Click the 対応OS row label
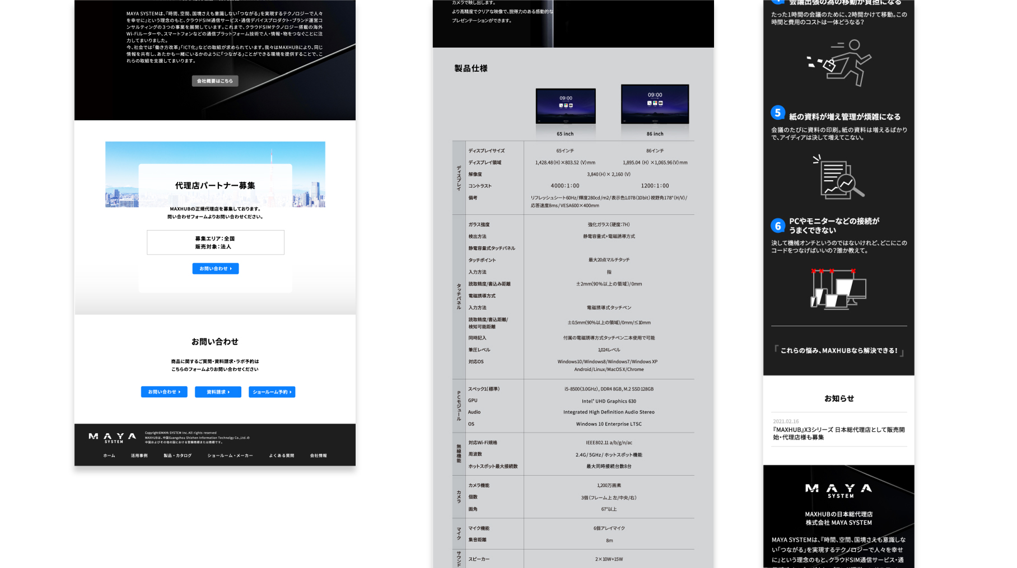1017x568 pixels. pyautogui.click(x=476, y=362)
